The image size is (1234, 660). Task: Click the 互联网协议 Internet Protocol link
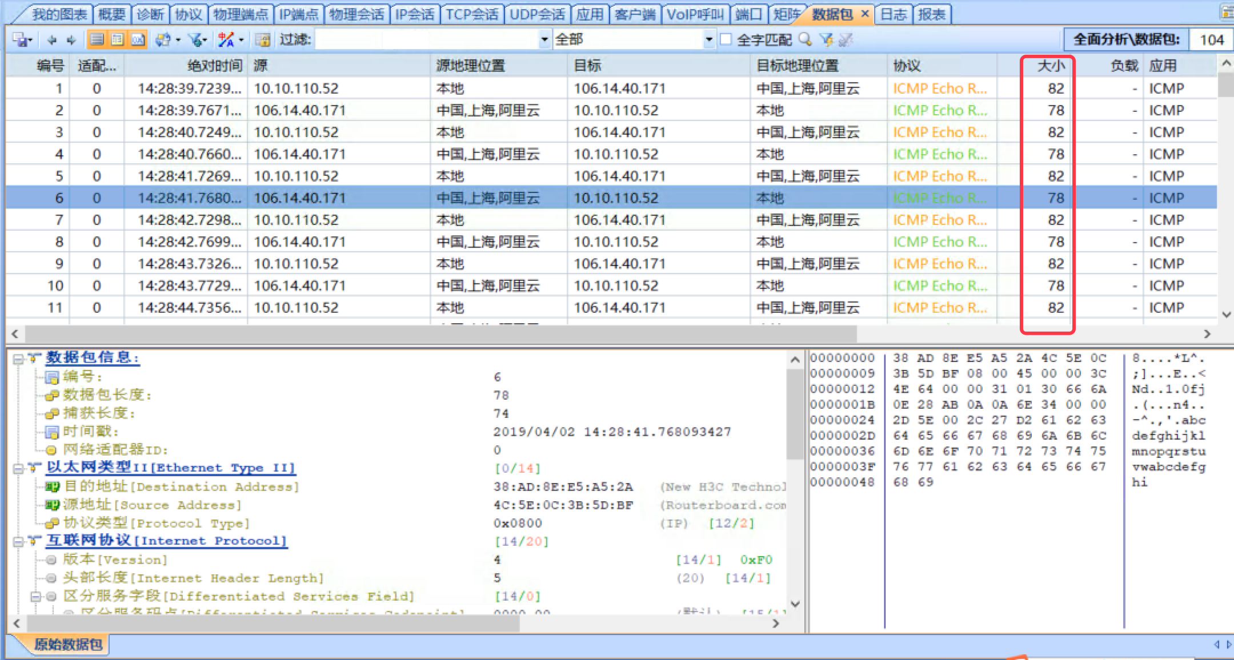[166, 541]
